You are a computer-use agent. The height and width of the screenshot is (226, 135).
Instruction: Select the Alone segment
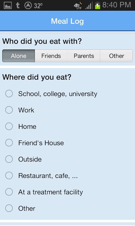click(19, 56)
